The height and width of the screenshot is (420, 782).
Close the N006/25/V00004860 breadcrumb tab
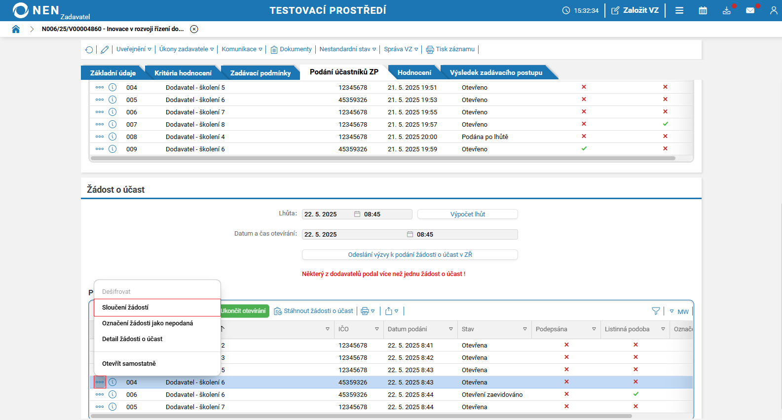point(194,29)
